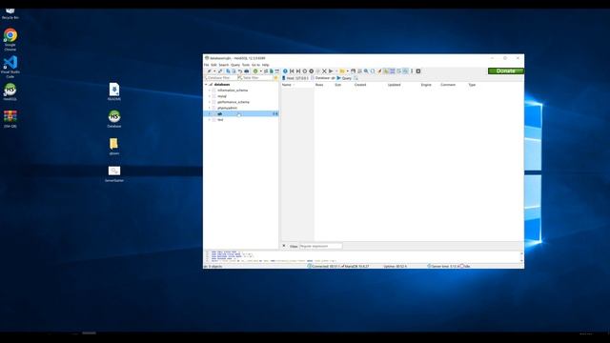Open the session manager dropdown arrow
Image resolution: width=610 pixels, height=343 pixels.
tap(214, 71)
